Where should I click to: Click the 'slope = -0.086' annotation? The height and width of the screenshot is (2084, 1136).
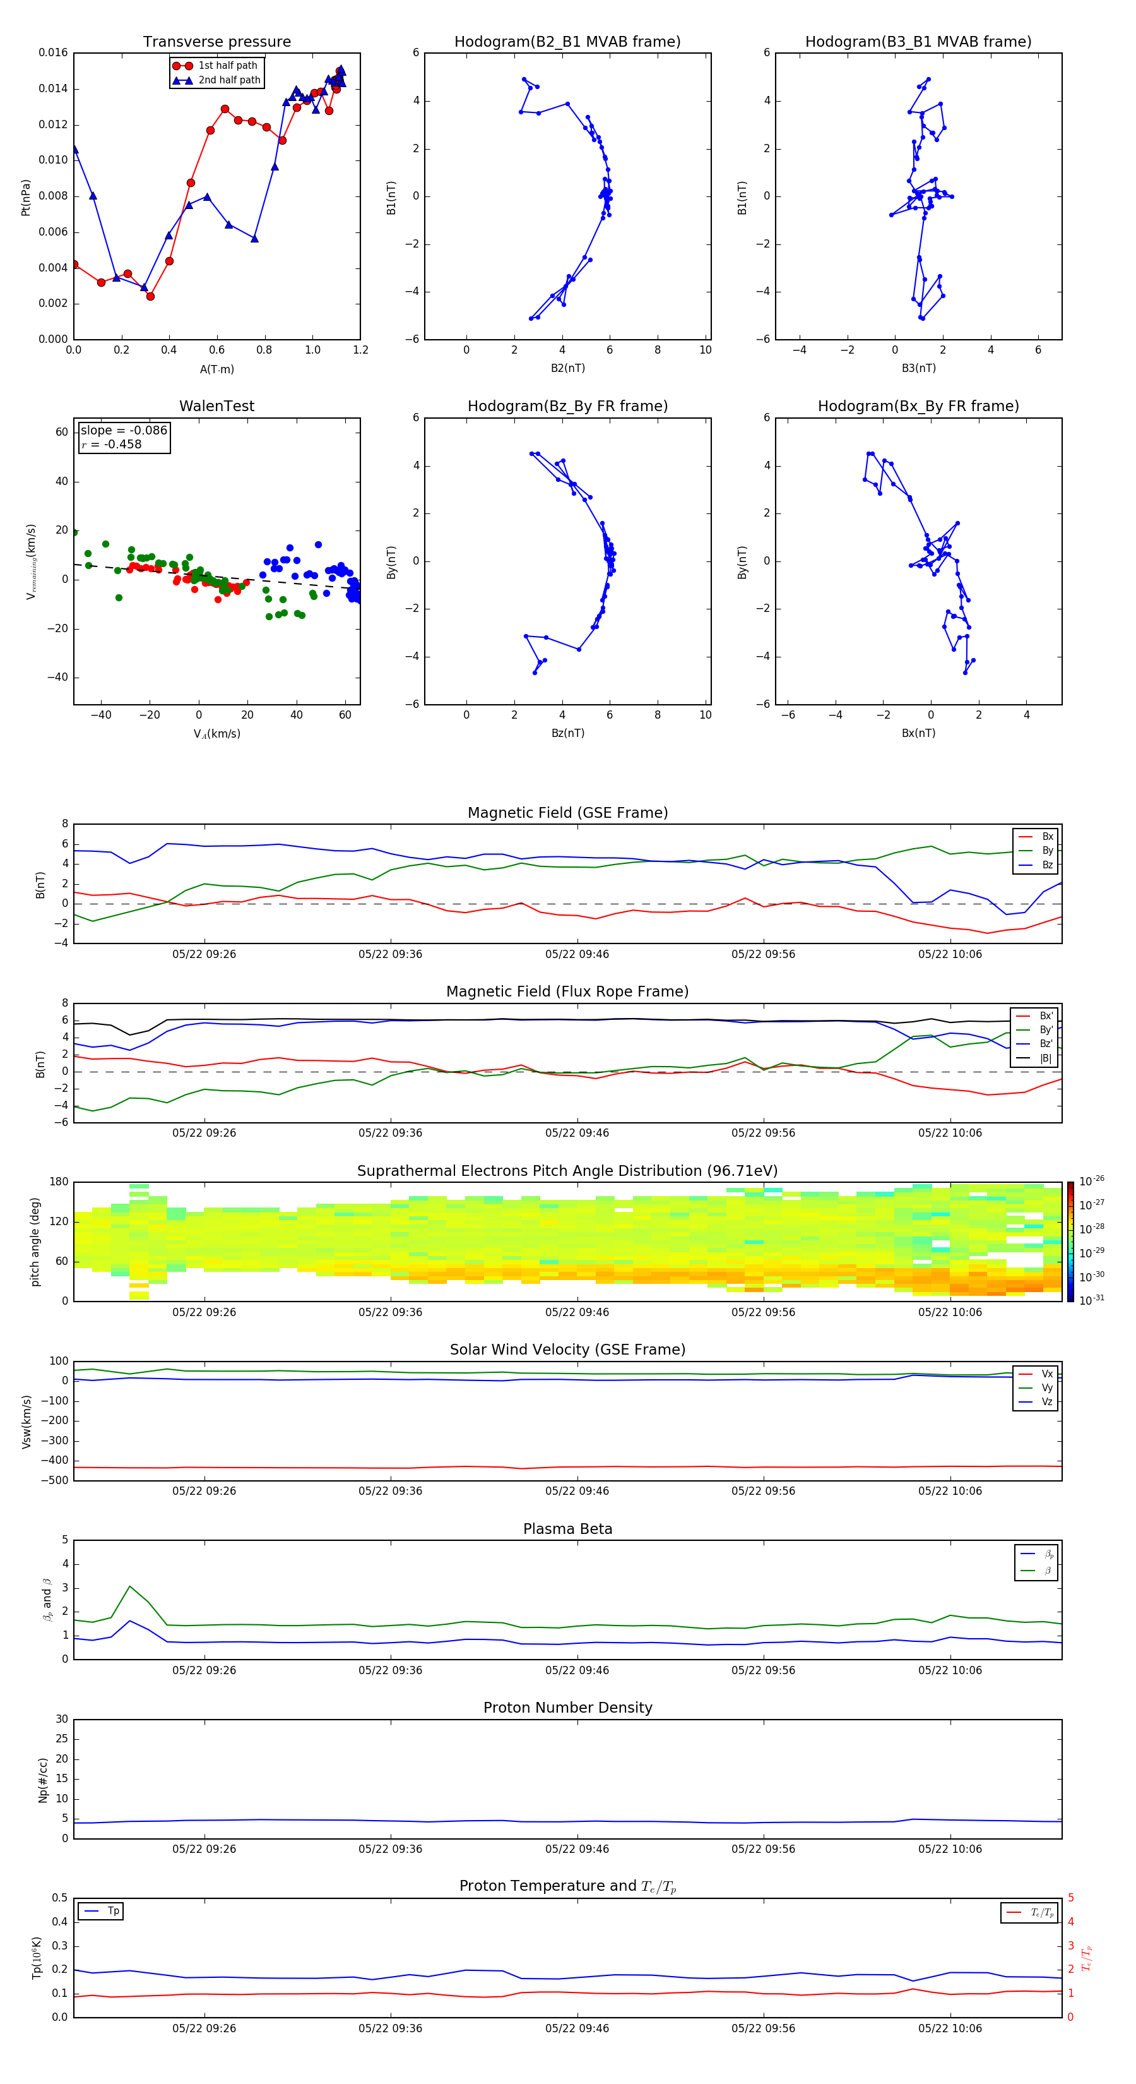(x=124, y=431)
